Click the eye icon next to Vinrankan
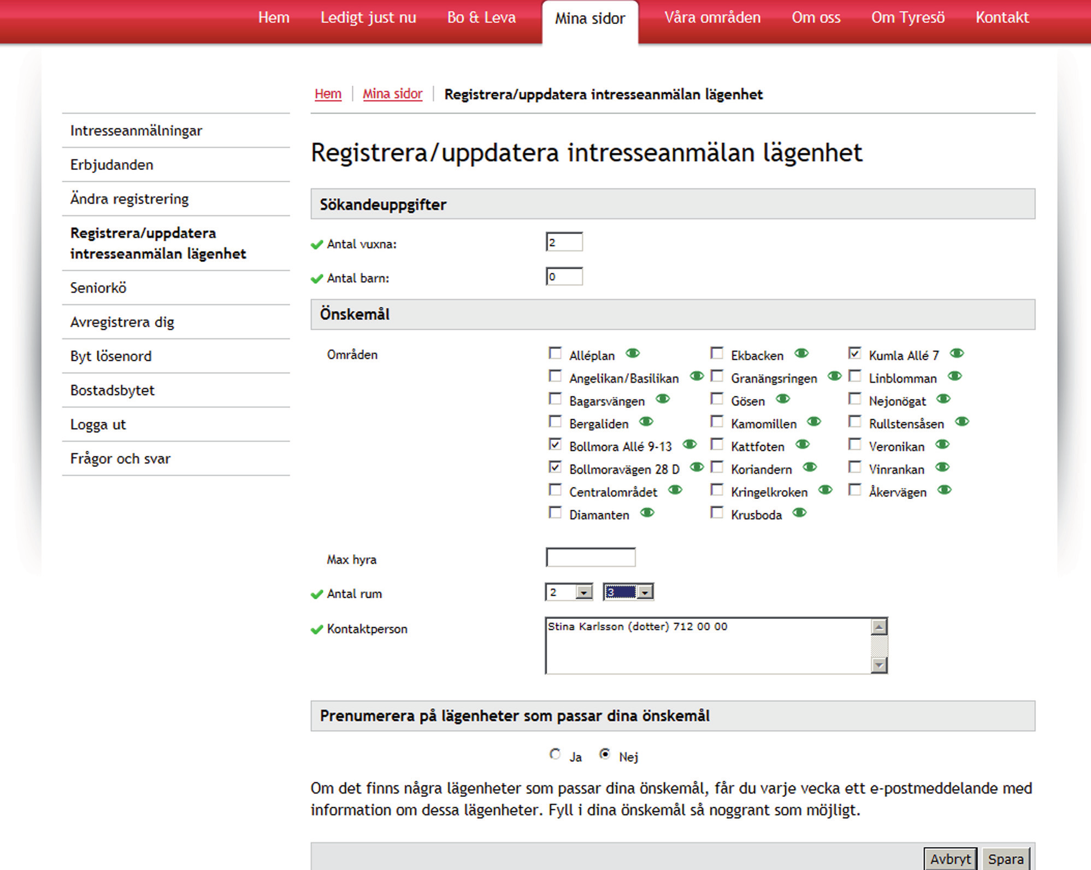 [x=942, y=467]
